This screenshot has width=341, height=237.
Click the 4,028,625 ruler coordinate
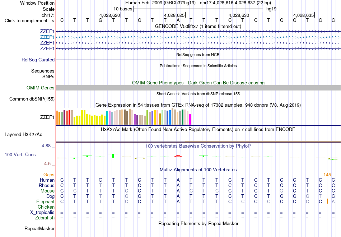pos(174,15)
